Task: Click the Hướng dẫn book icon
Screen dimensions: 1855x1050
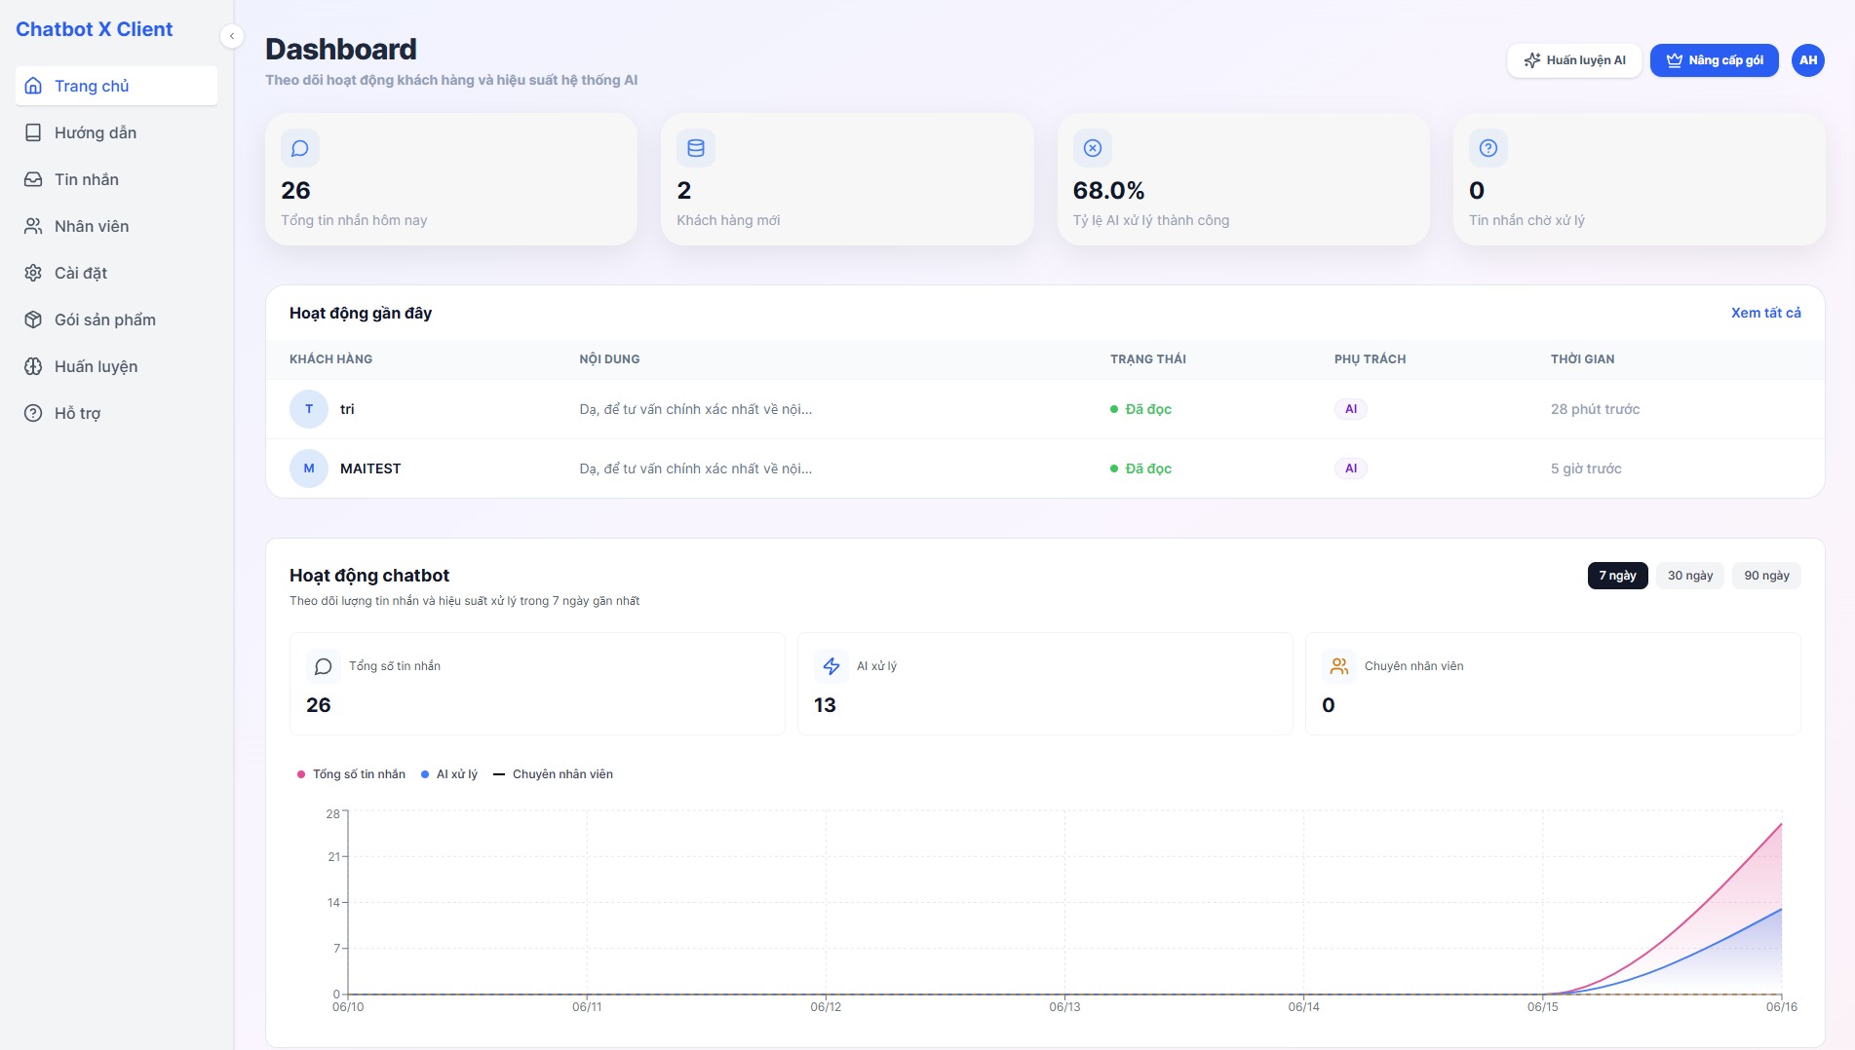Action: (33, 132)
